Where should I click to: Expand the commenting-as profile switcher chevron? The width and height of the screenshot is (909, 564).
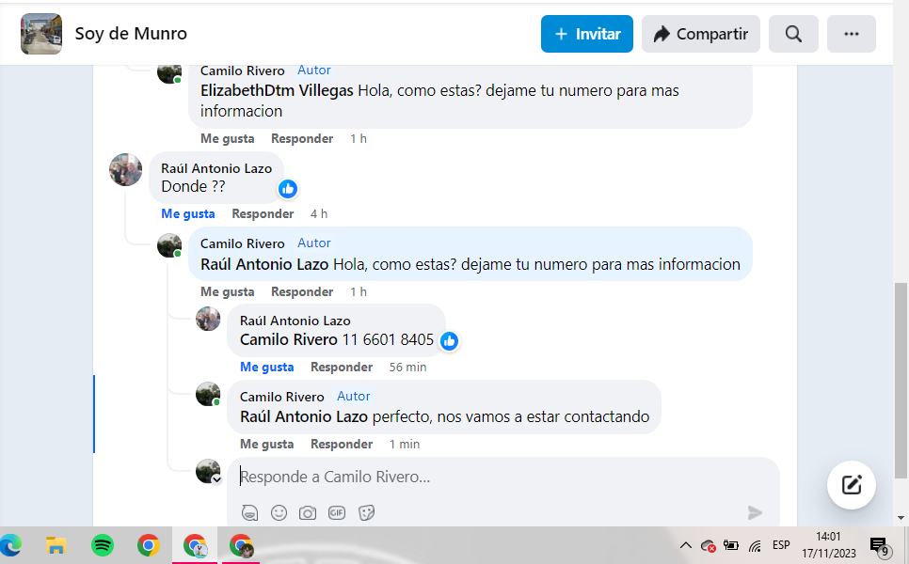click(x=216, y=479)
